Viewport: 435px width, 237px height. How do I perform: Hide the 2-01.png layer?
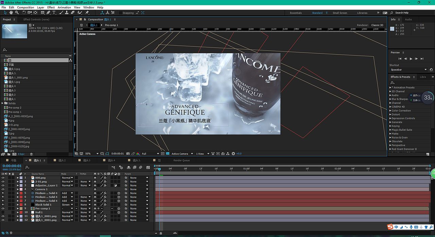(x=3, y=181)
